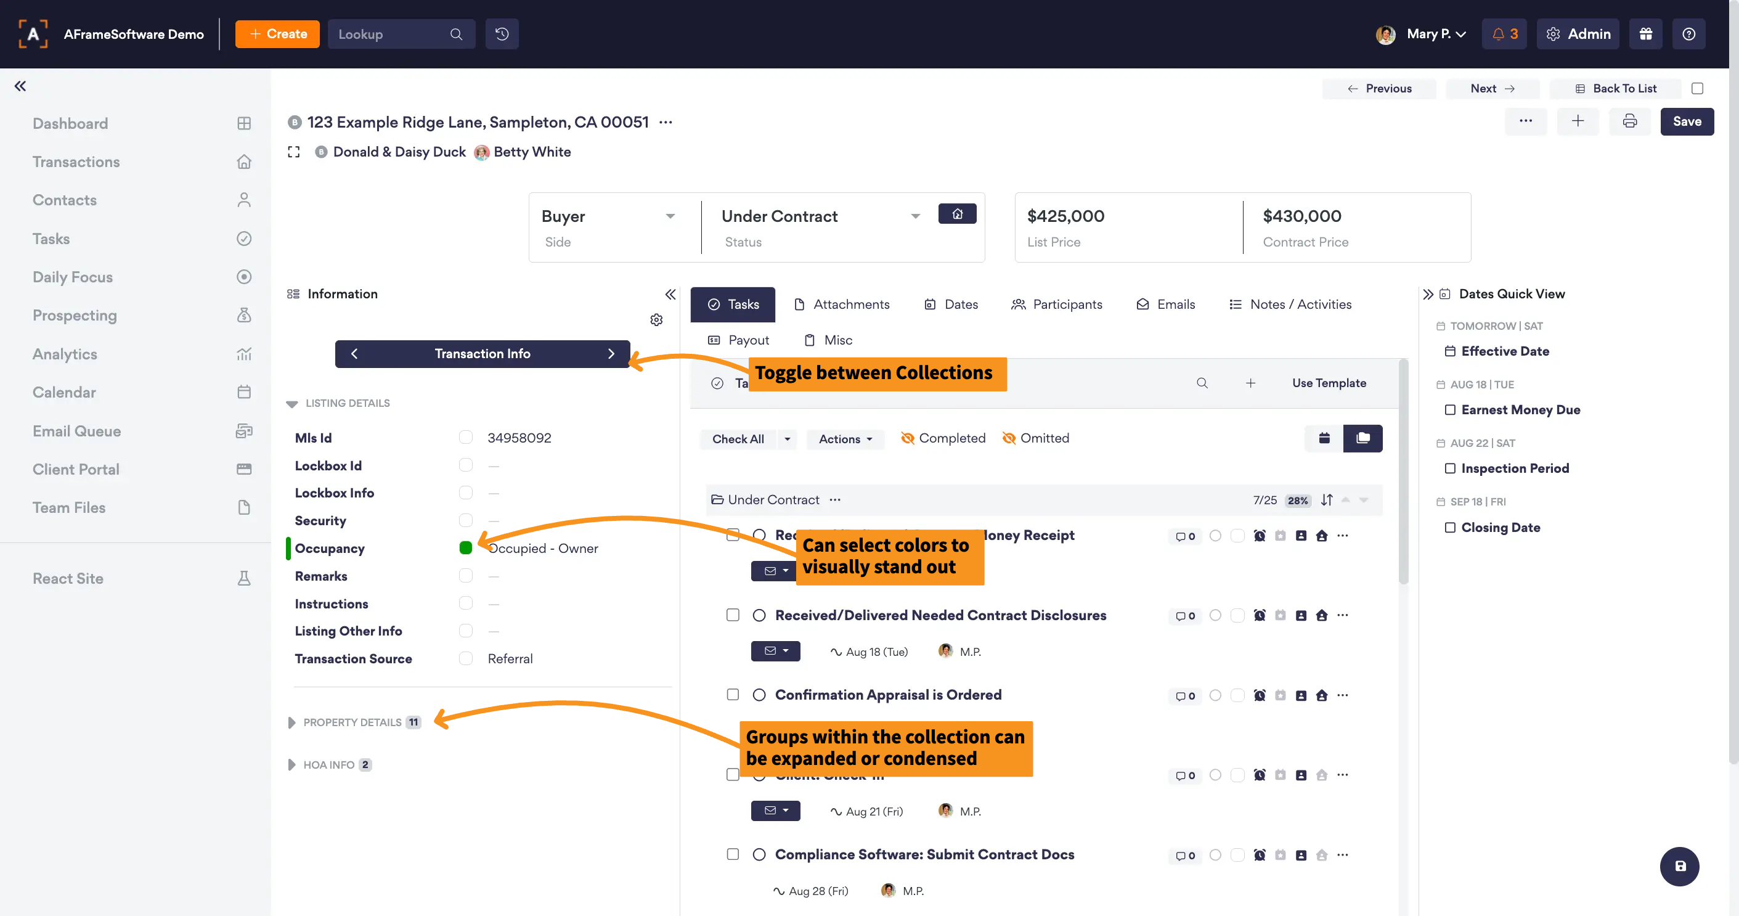Expand the HOA Info group

click(x=291, y=765)
